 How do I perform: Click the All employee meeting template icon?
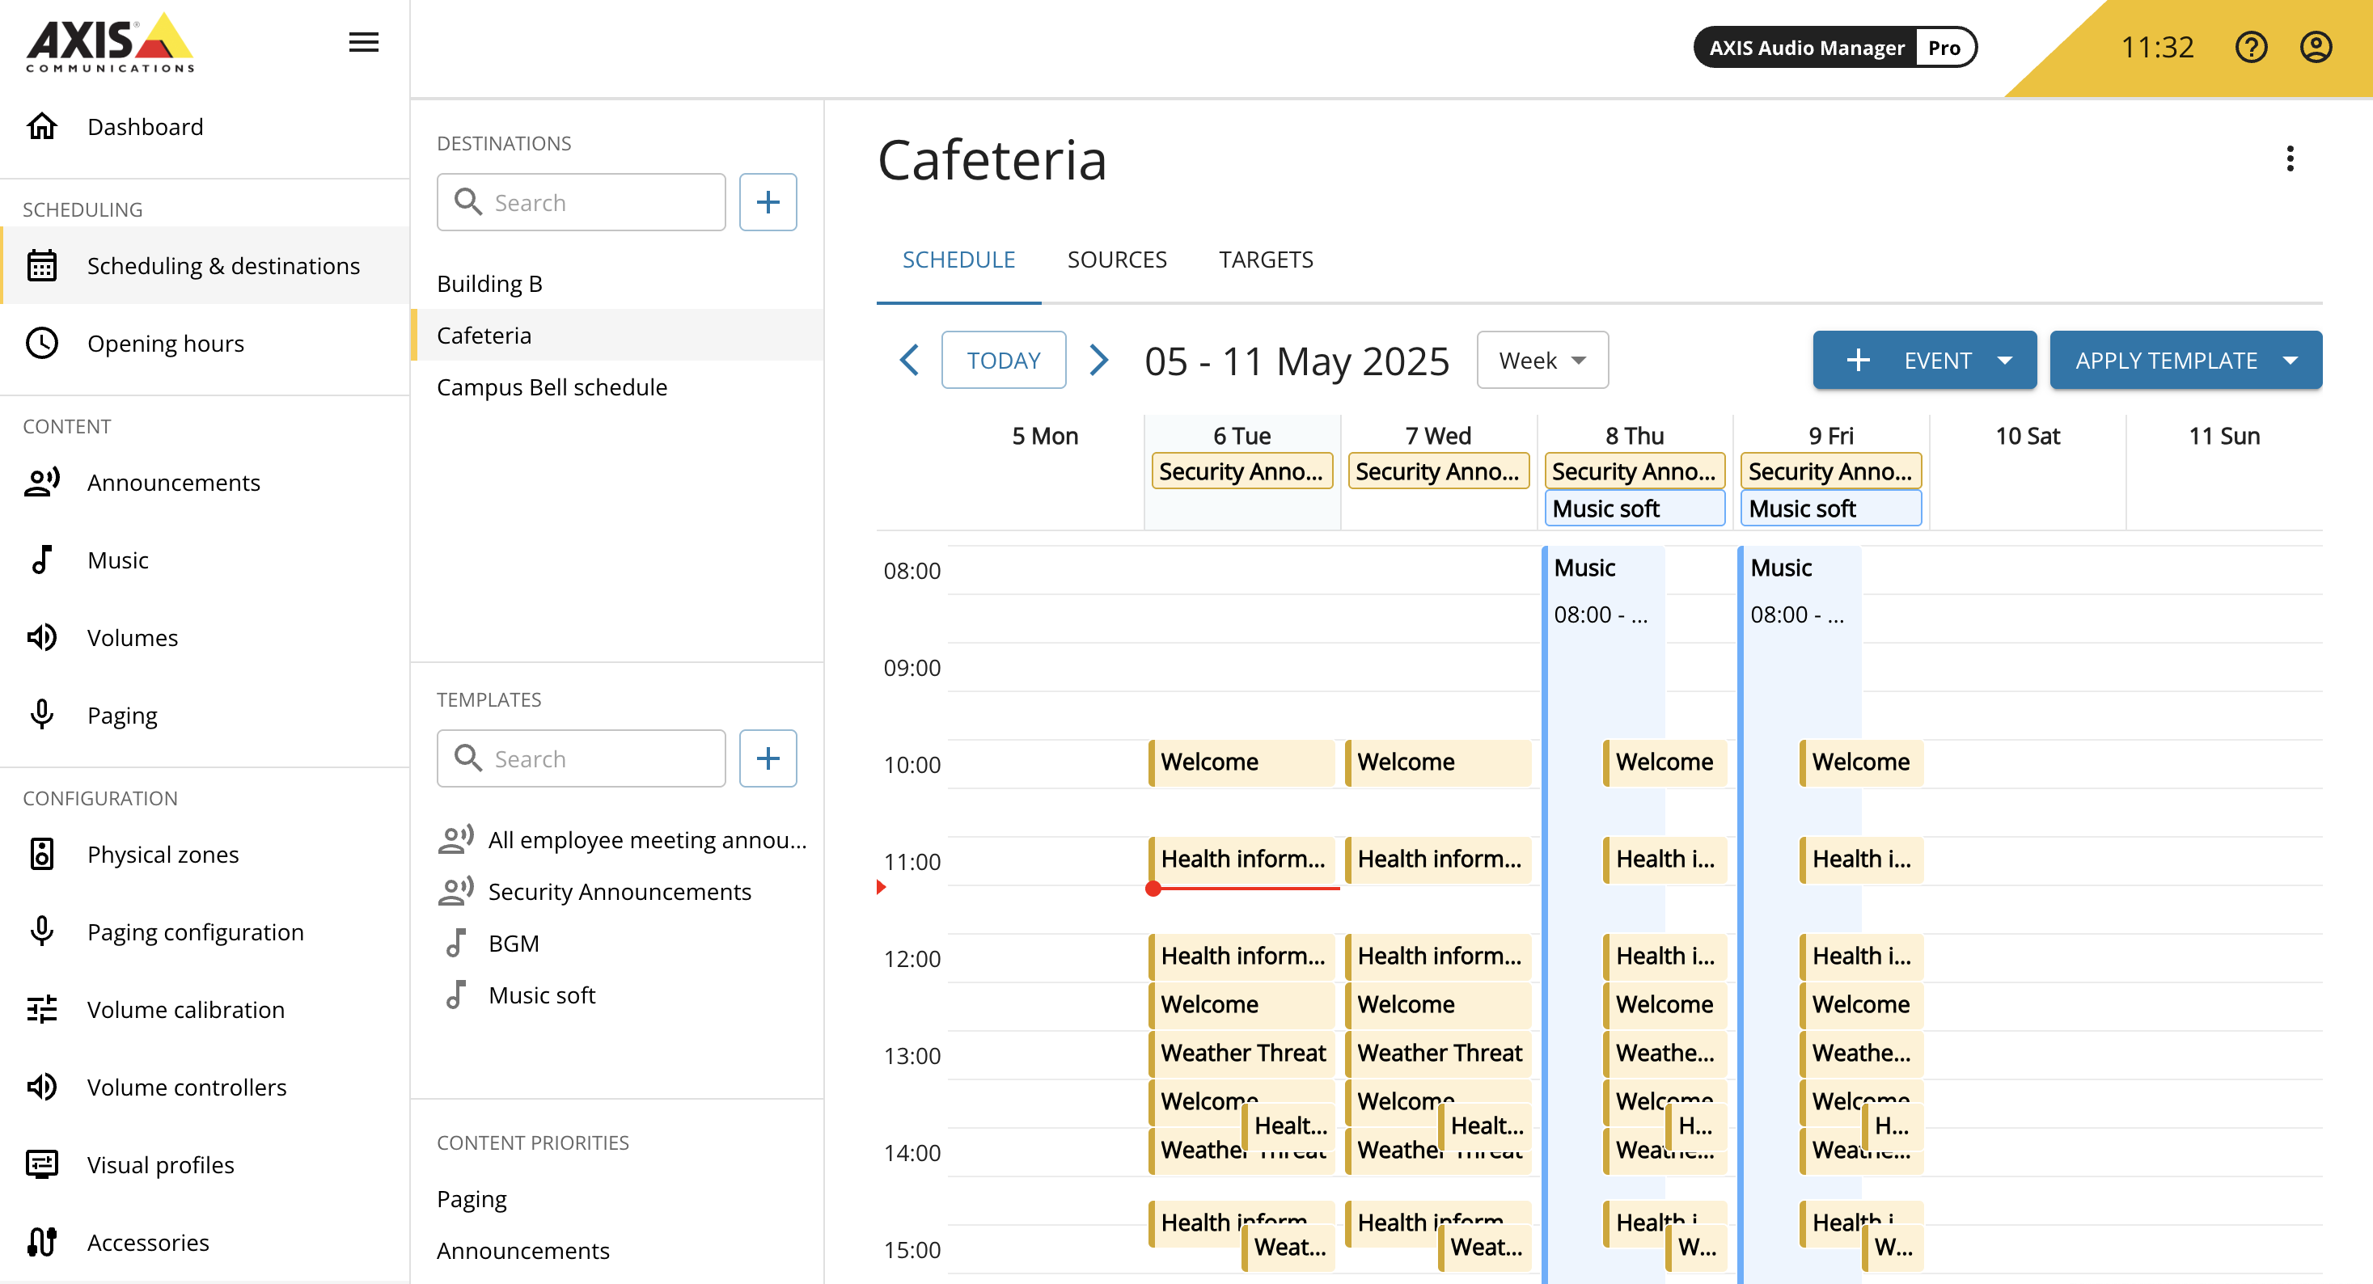pos(456,839)
